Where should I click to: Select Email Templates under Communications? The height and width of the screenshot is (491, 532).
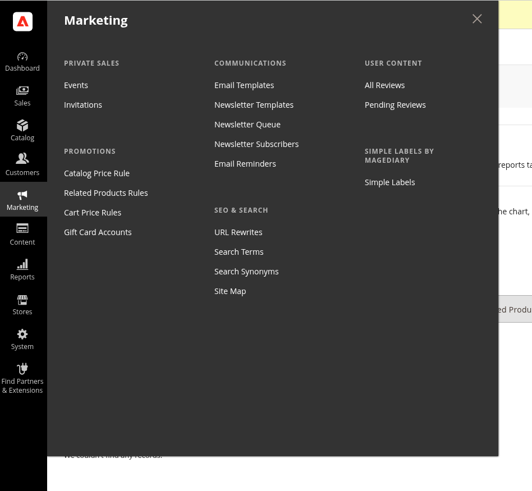click(244, 85)
